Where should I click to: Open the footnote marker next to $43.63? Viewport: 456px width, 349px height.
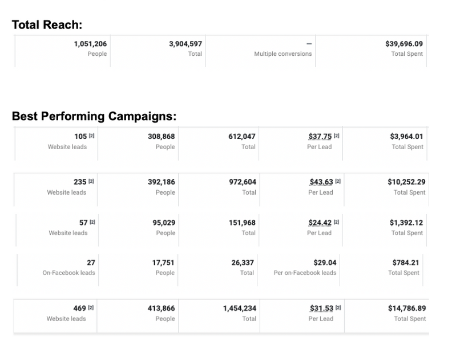coord(338,182)
